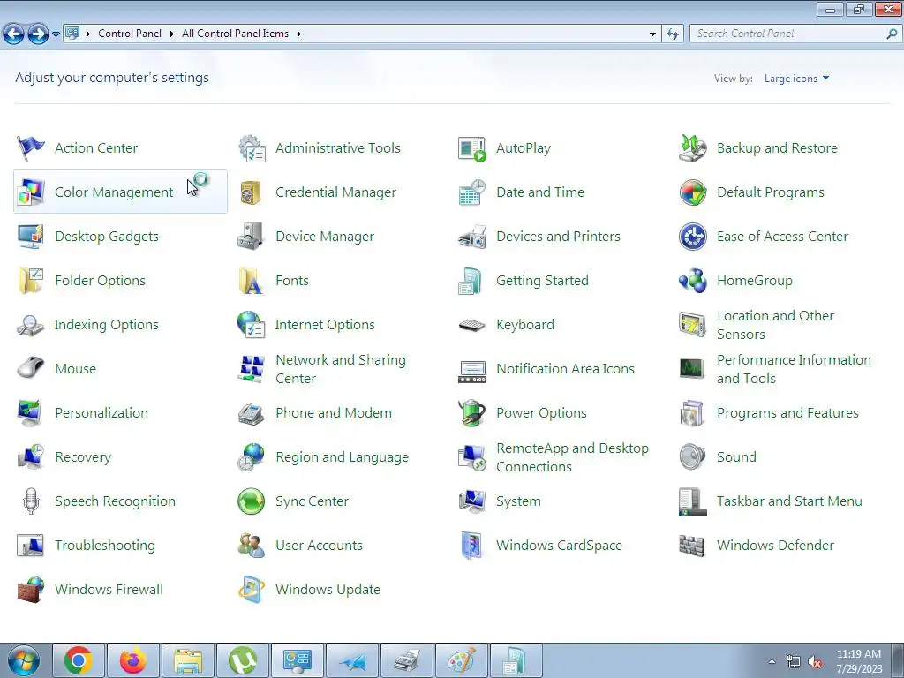904x678 pixels.
Task: Open the Sync Center green icon
Action: tap(251, 501)
